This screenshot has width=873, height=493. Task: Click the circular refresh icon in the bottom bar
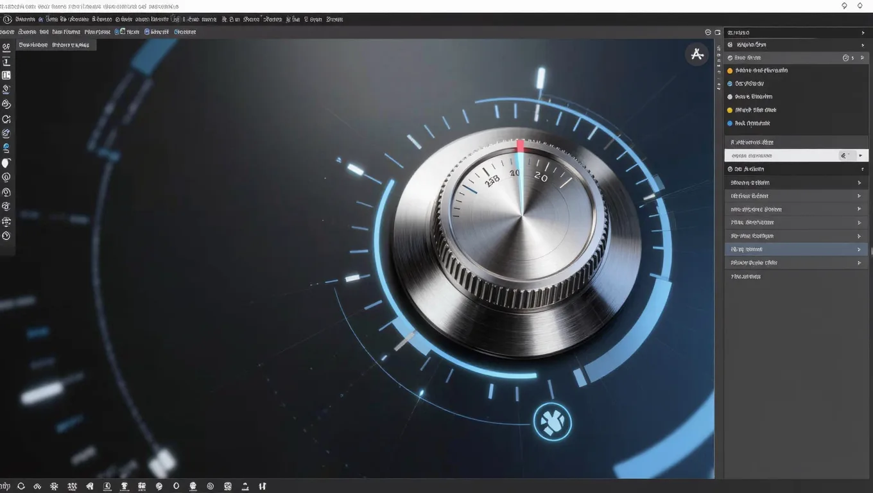[21, 487]
